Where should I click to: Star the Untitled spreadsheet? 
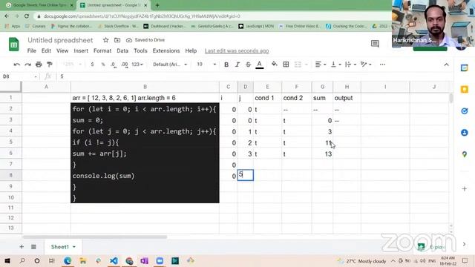click(x=105, y=40)
